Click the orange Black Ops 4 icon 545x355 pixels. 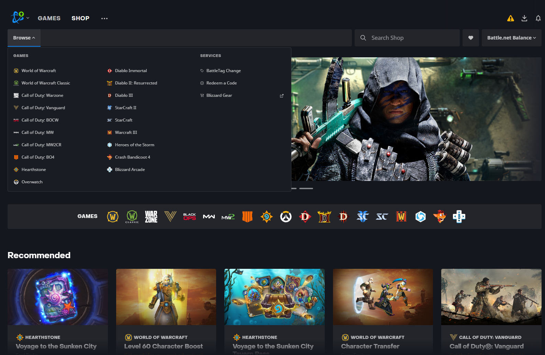247,217
